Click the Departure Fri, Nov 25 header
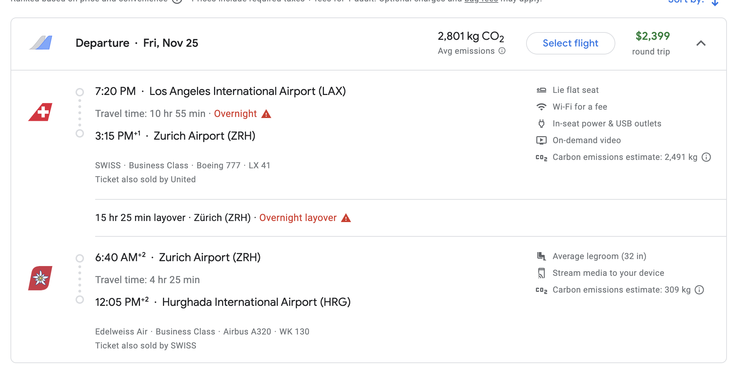 (x=137, y=43)
